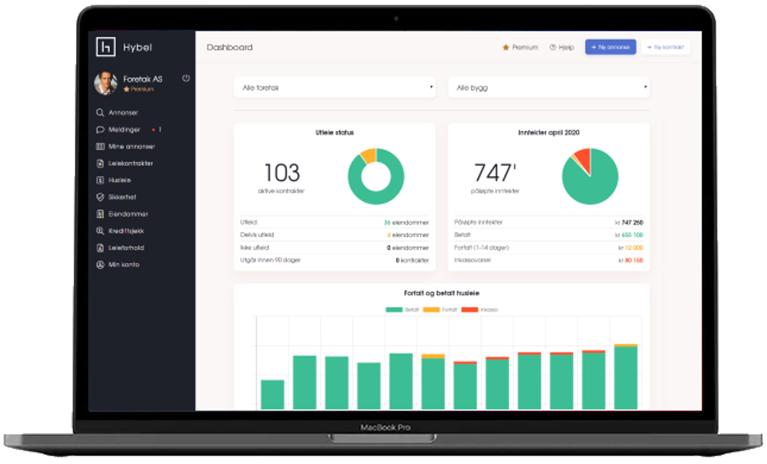767x464 pixels.
Task: Click the Leiekontrakter document icon
Action: point(100,163)
